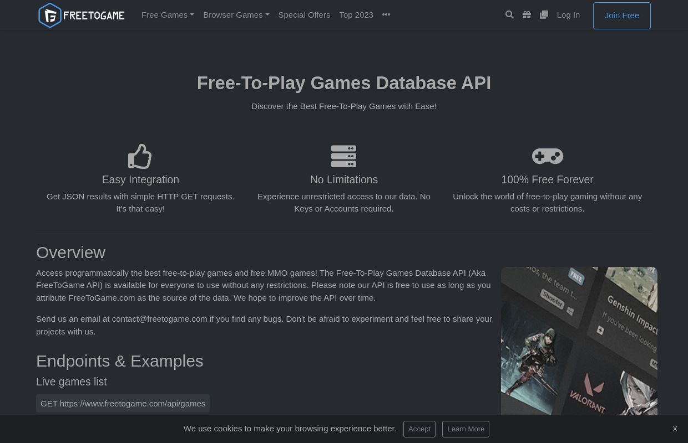Click the search magnifier icon
The width and height of the screenshot is (688, 443).
tap(509, 15)
